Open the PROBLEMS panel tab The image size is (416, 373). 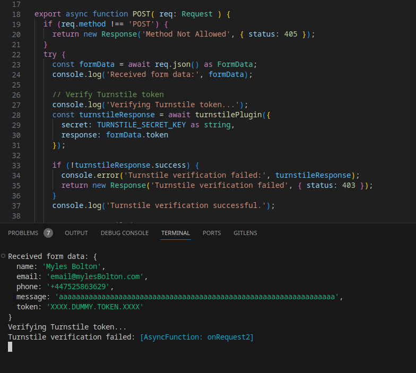click(x=23, y=233)
